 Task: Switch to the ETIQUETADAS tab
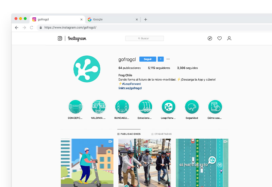tap(161, 134)
